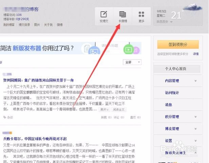Open the 兵败卡塔尔 post title

point(35,139)
